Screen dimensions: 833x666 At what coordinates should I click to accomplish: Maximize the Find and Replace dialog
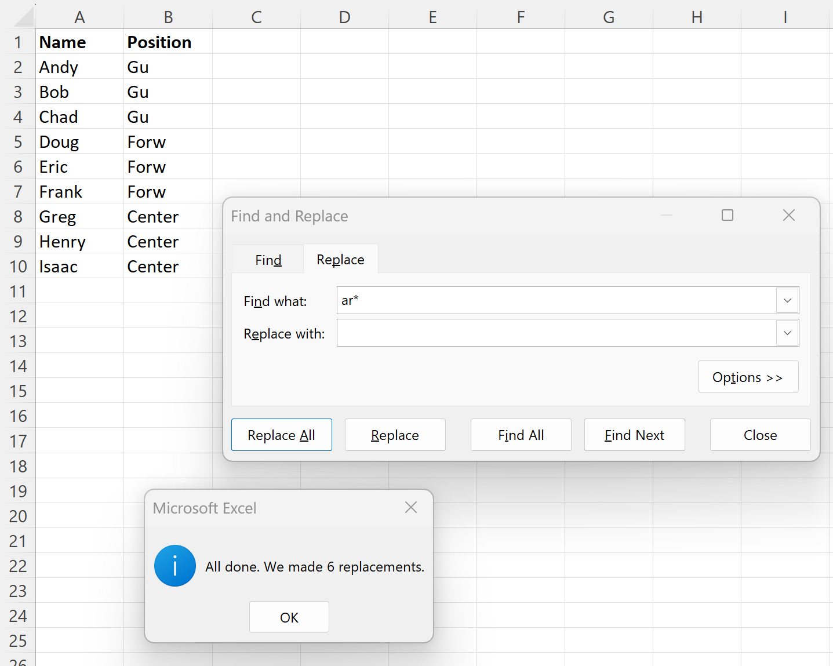coord(727,215)
